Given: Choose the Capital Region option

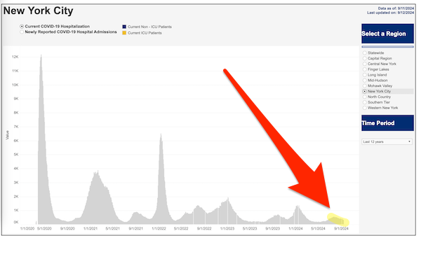Looking at the screenshot, I should [x=365, y=58].
